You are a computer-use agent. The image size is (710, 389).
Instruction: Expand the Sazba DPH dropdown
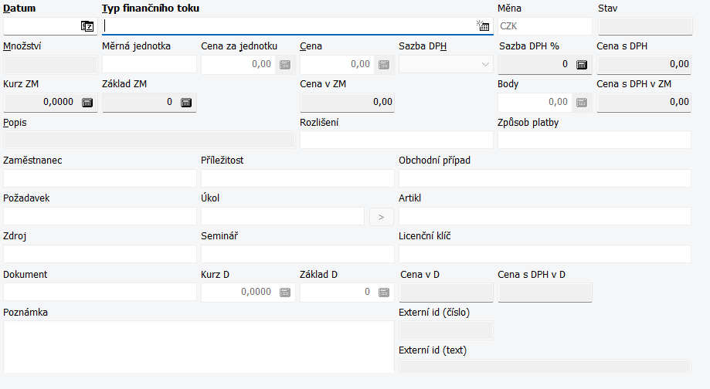(x=485, y=64)
